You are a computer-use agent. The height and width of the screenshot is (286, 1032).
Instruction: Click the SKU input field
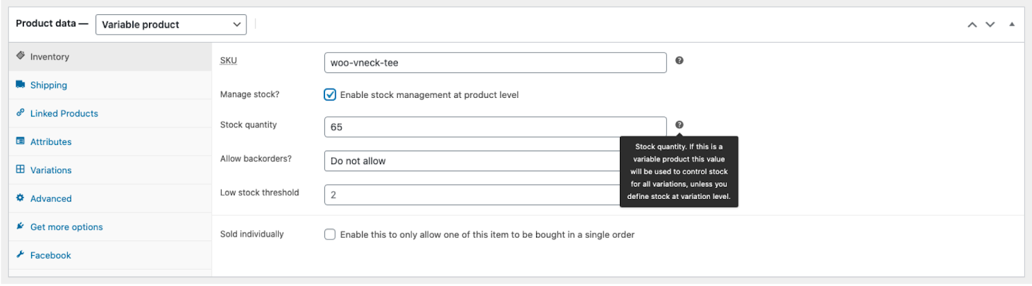click(x=495, y=62)
